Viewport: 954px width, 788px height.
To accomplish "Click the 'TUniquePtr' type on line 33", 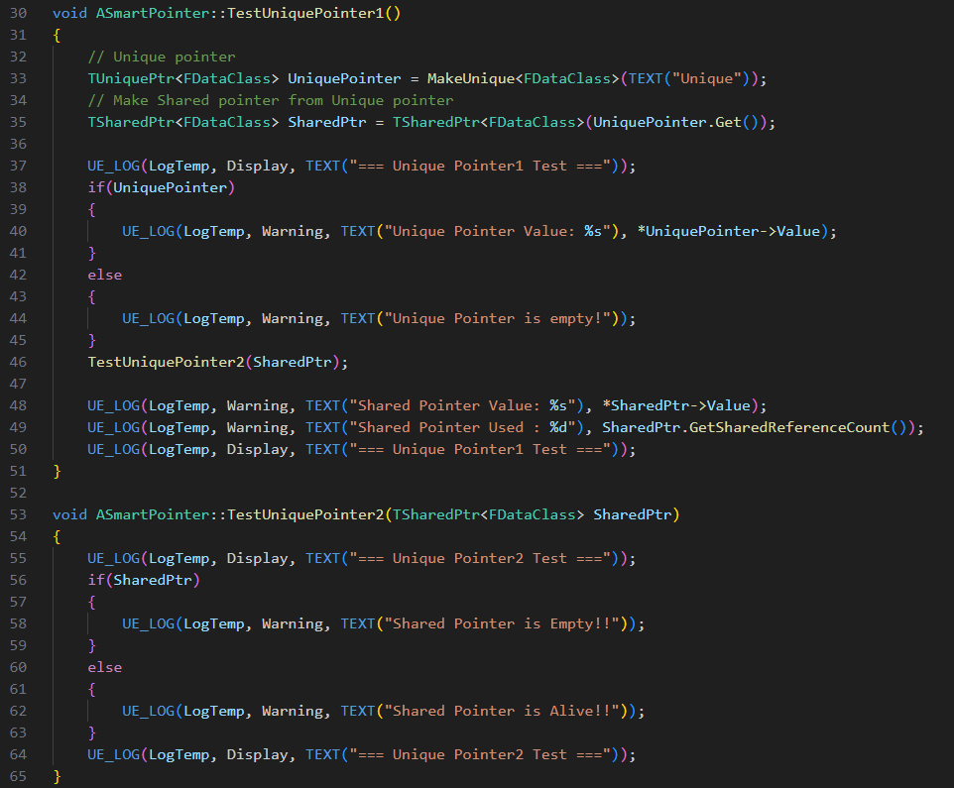I will [x=131, y=78].
